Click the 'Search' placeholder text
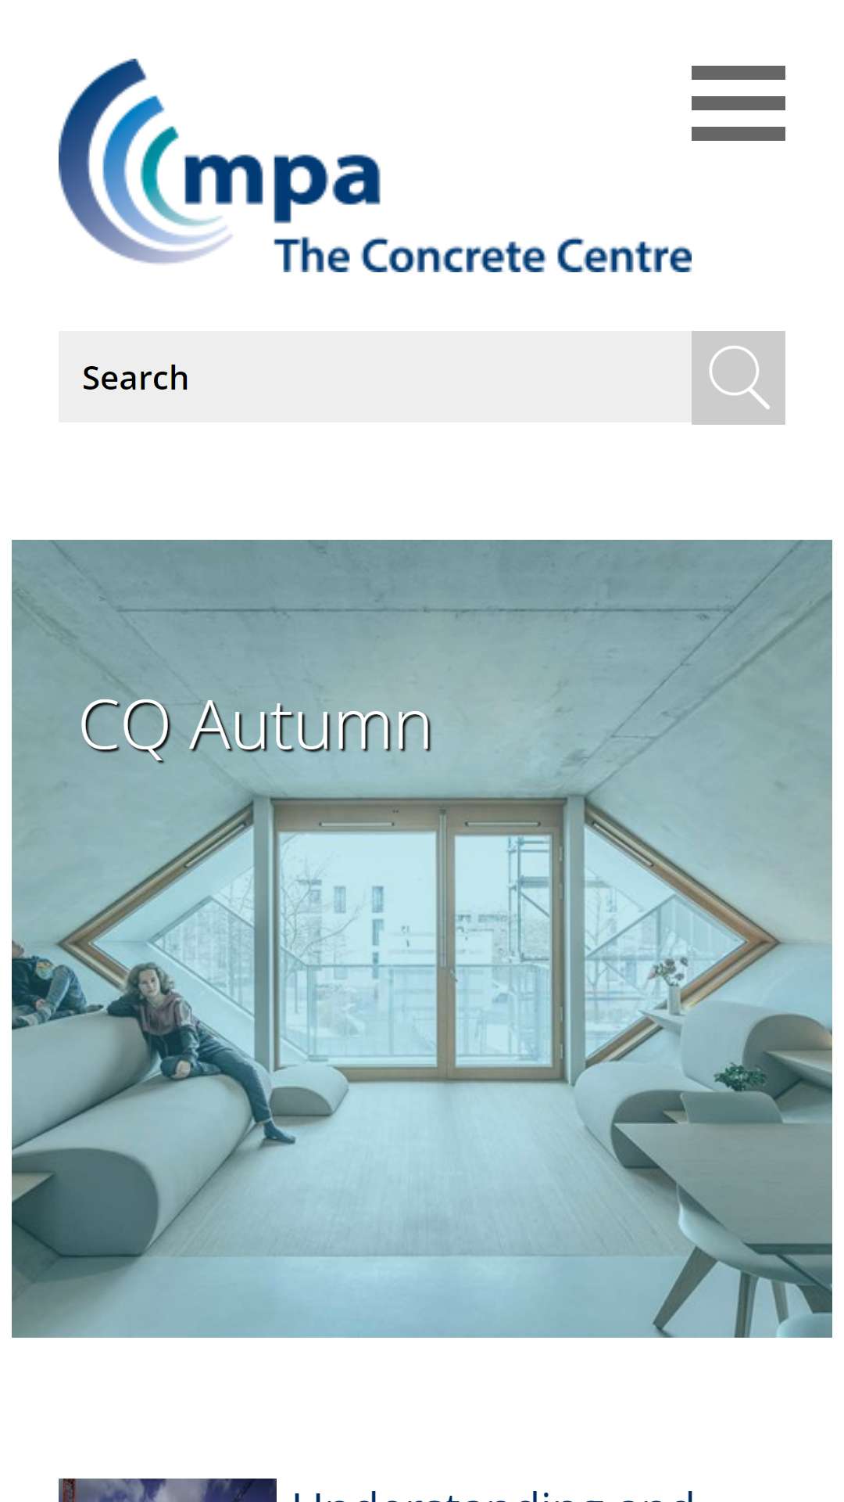The height and width of the screenshot is (1502, 844). tap(135, 378)
